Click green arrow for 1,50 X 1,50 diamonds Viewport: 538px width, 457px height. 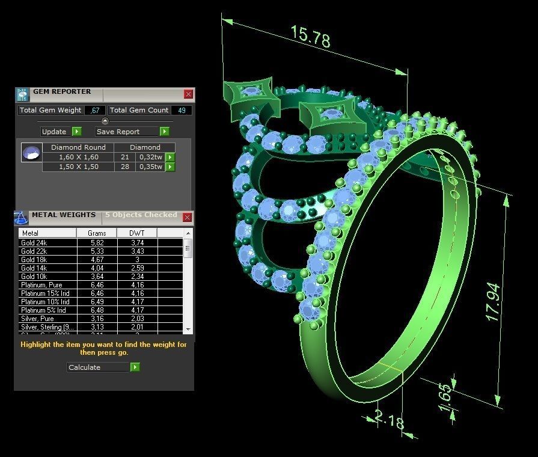(x=170, y=167)
